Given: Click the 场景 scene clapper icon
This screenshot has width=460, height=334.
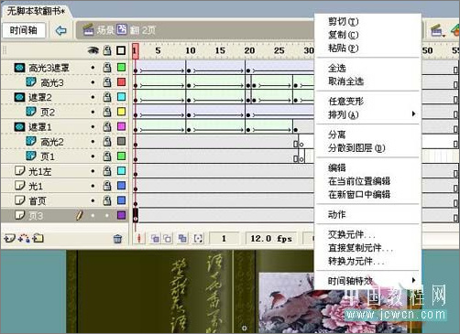Looking at the screenshot, I should (x=88, y=30).
